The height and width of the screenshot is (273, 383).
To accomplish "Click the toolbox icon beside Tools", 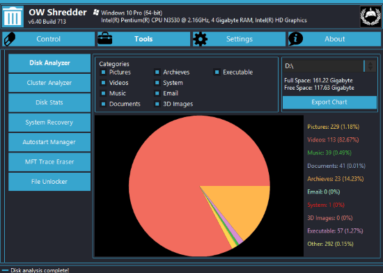I will coord(105,38).
